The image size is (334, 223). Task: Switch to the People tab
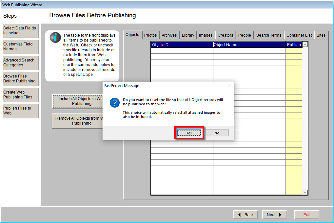pyautogui.click(x=245, y=35)
